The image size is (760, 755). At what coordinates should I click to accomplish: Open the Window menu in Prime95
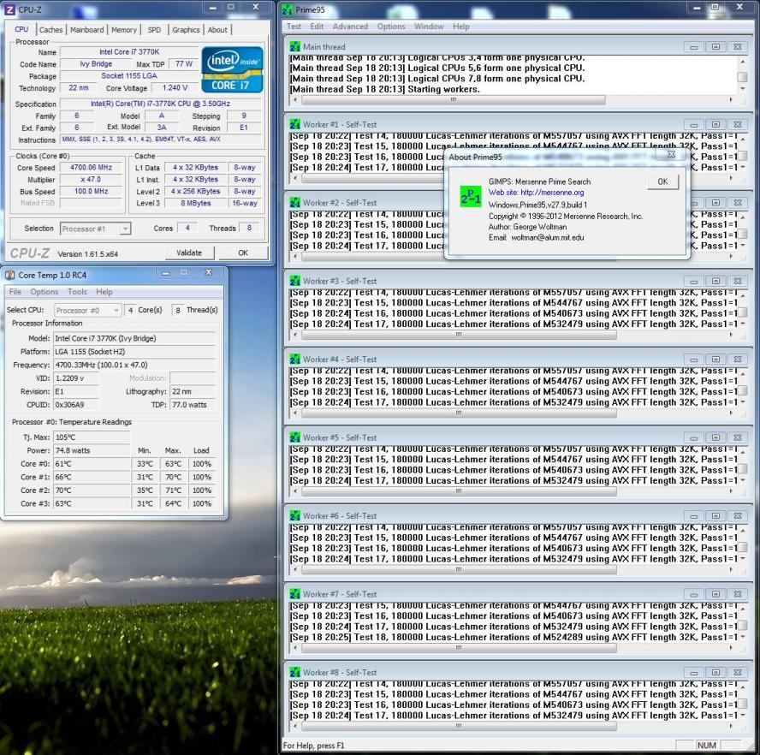pos(429,27)
